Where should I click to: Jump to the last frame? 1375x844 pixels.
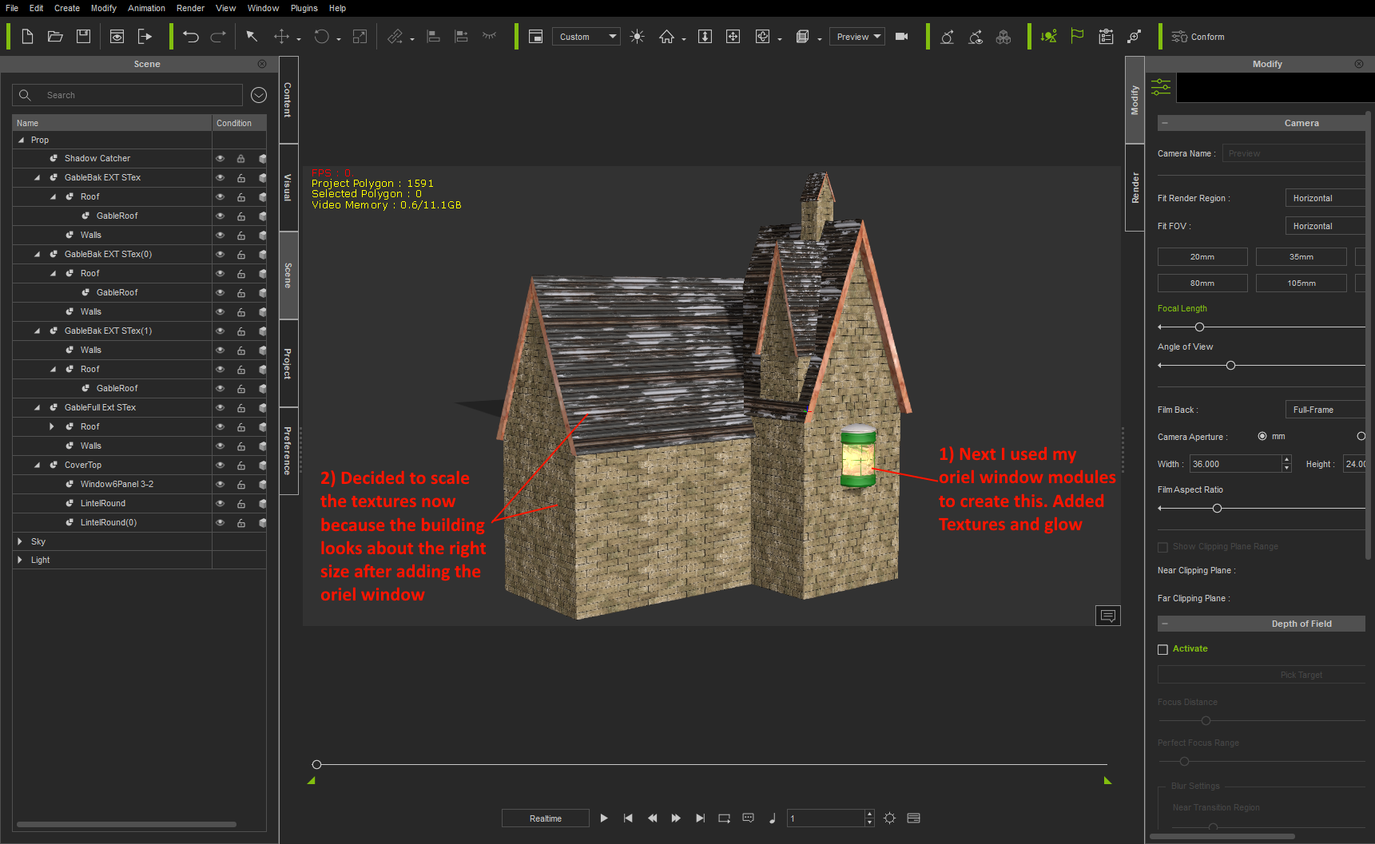click(x=701, y=818)
